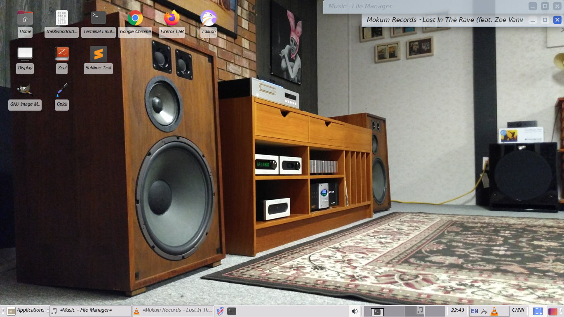Open the Applications menu
The height and width of the screenshot is (317, 564).
tap(26, 310)
